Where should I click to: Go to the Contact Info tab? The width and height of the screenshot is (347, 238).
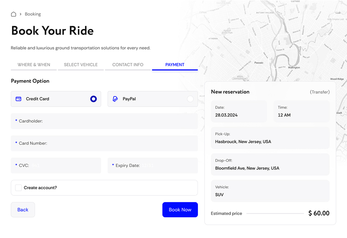128,65
